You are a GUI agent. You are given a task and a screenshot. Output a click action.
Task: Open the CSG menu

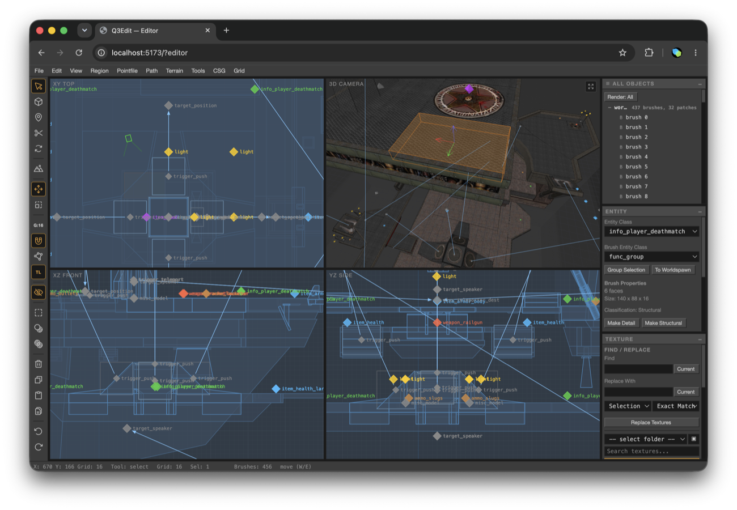pyautogui.click(x=219, y=71)
